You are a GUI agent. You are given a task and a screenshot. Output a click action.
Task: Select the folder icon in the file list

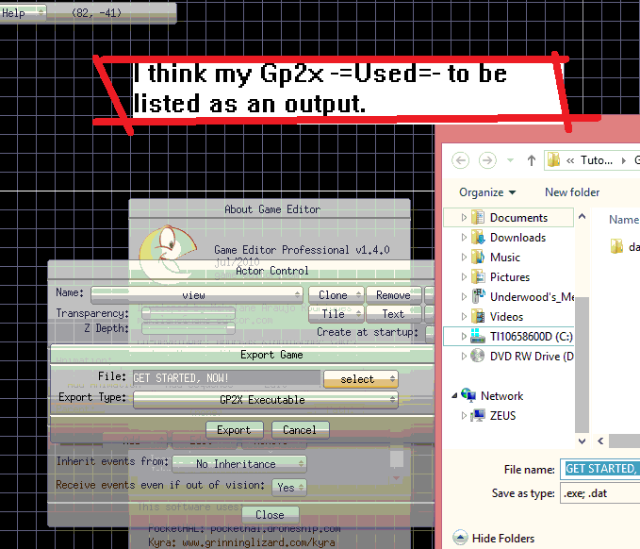click(x=616, y=246)
